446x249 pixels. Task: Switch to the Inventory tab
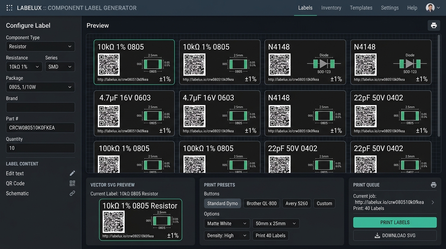pyautogui.click(x=331, y=8)
